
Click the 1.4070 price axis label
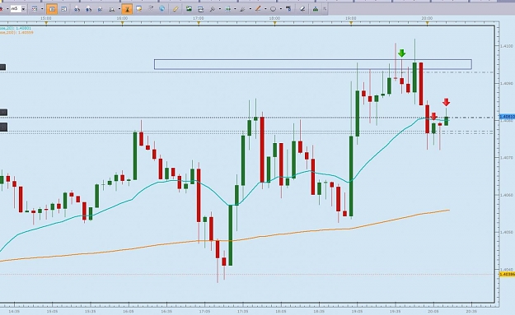tap(506, 158)
